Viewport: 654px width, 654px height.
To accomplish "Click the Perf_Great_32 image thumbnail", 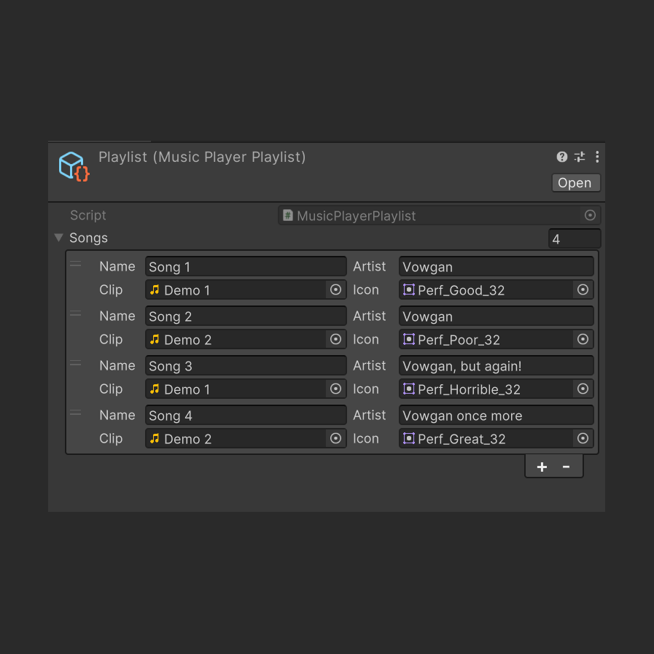I will coord(409,438).
